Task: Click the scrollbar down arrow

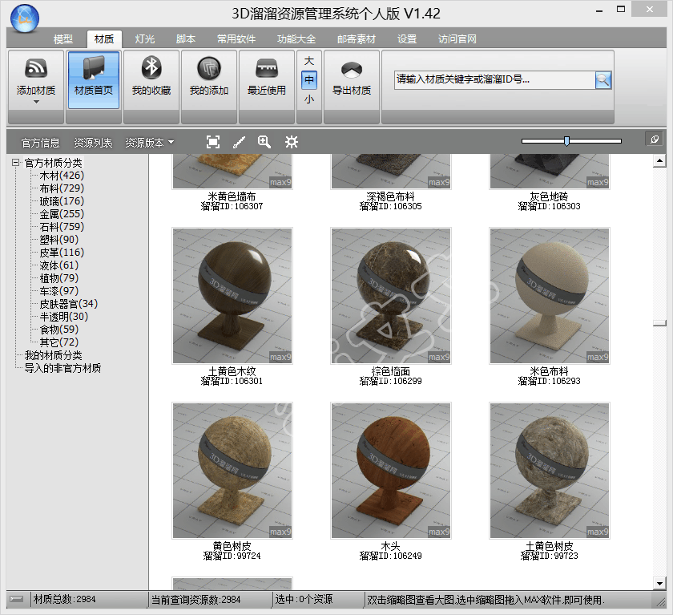Action: point(659,583)
